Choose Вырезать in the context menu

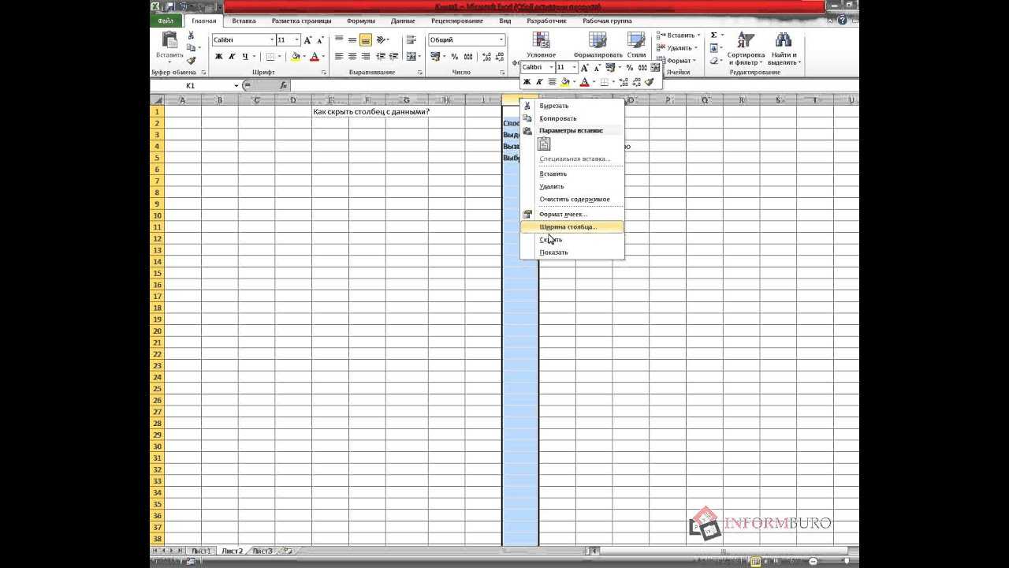click(x=572, y=106)
